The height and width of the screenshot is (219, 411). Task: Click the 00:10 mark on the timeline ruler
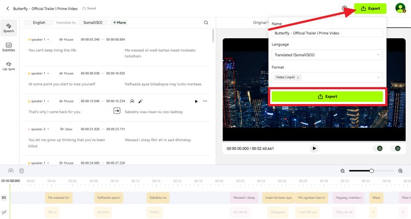(115, 181)
